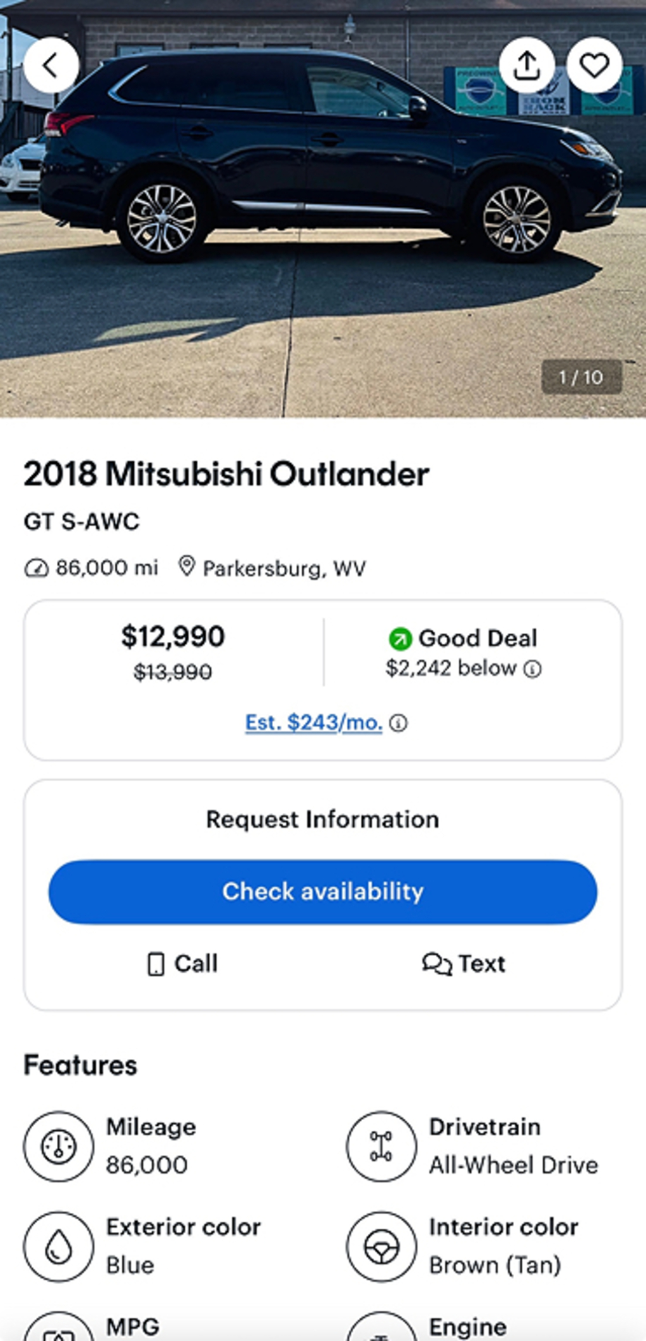Tap the 2018 Mitsubishi Outlander title
Image resolution: width=646 pixels, height=1341 pixels.
point(226,474)
